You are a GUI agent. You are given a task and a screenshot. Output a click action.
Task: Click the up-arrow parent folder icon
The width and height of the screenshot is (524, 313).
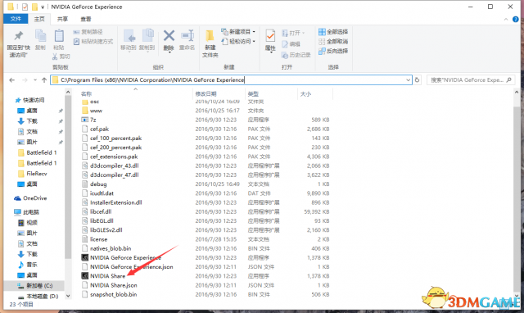coord(44,80)
